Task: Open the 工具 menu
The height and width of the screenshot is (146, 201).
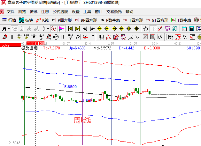Action: click(87, 12)
